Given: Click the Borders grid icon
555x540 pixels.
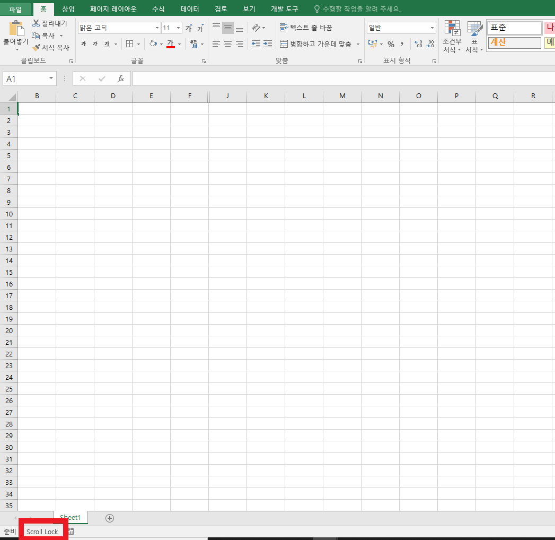Looking at the screenshot, I should [x=129, y=44].
